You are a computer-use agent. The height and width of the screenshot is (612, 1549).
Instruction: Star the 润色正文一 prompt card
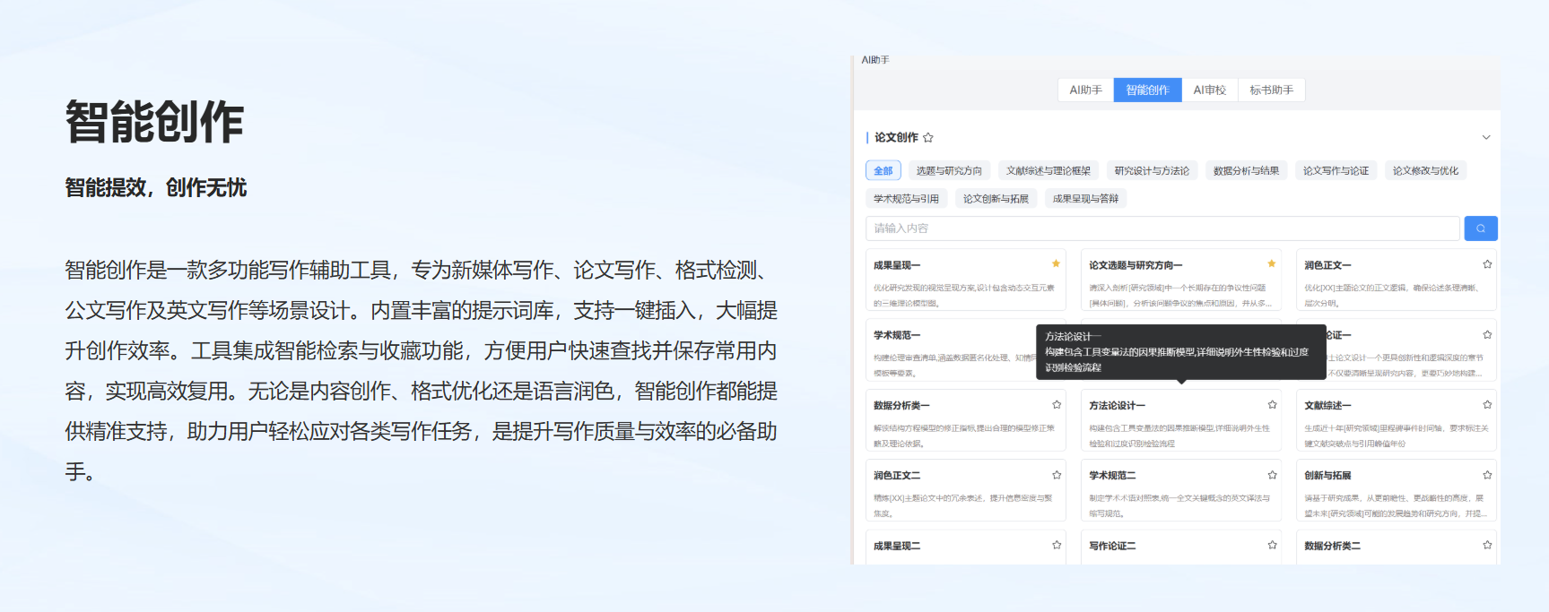[x=1486, y=264]
